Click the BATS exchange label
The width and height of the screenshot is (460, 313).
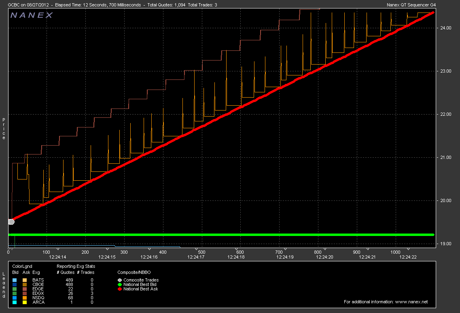38,280
